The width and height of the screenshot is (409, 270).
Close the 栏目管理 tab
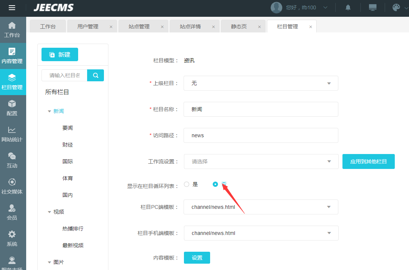click(311, 27)
